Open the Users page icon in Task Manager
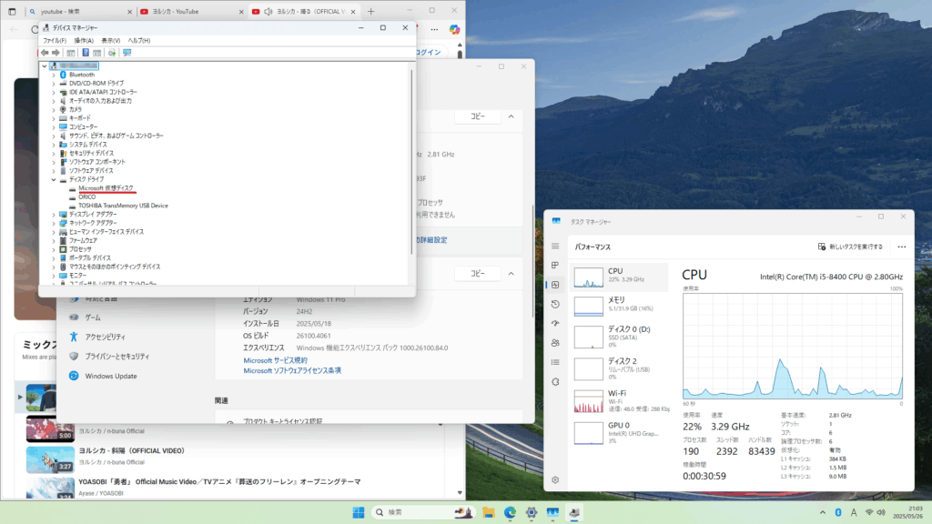Image resolution: width=932 pixels, height=524 pixels. pyautogui.click(x=555, y=342)
